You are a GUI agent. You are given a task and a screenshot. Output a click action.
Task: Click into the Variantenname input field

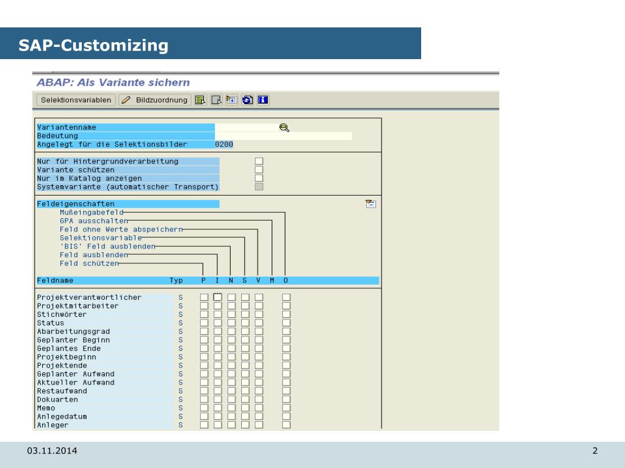(247, 127)
